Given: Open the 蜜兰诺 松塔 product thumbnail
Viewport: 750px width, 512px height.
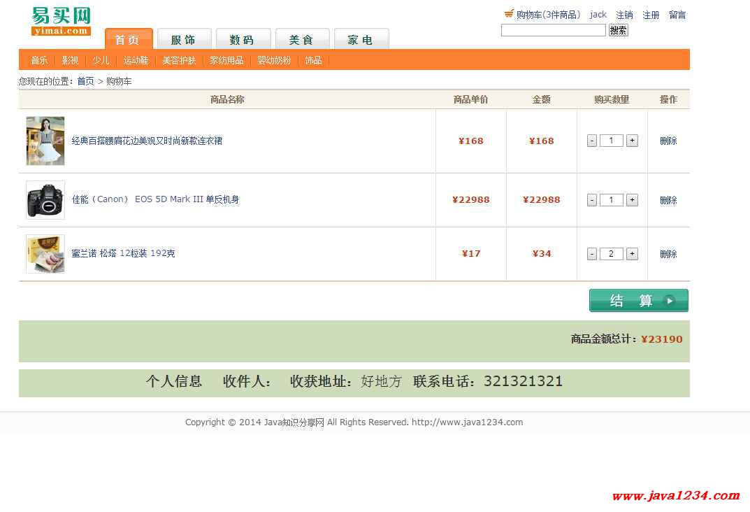Looking at the screenshot, I should (x=45, y=254).
